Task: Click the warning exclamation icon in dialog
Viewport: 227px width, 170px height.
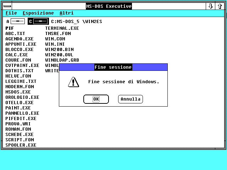Action: [x=73, y=82]
